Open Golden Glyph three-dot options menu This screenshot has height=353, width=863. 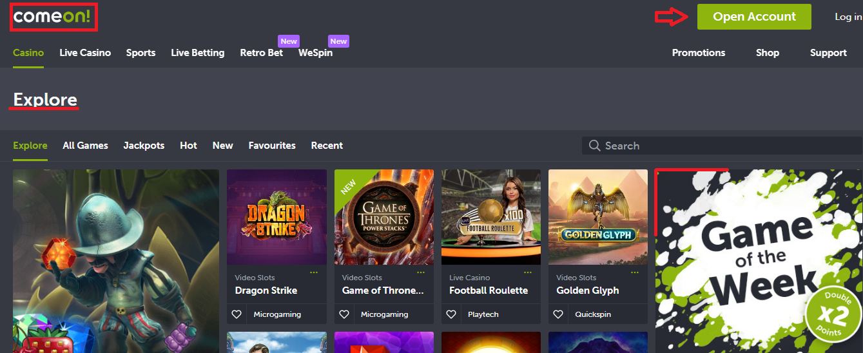[x=635, y=273]
